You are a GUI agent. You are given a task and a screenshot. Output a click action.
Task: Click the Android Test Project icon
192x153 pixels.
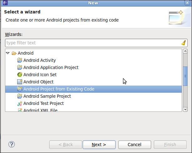(x=20, y=103)
